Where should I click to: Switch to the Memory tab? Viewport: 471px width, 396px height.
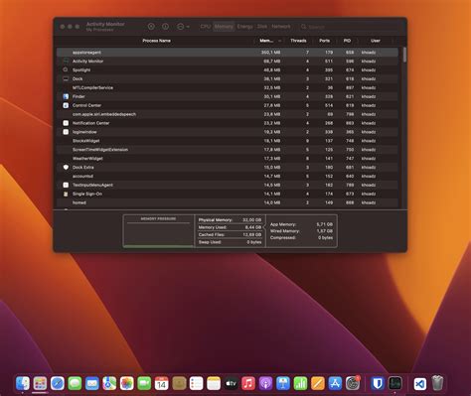tap(224, 27)
